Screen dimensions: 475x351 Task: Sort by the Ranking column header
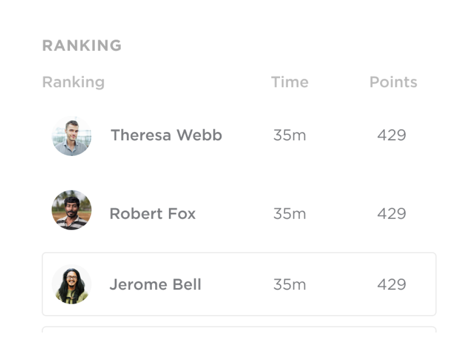pos(73,82)
